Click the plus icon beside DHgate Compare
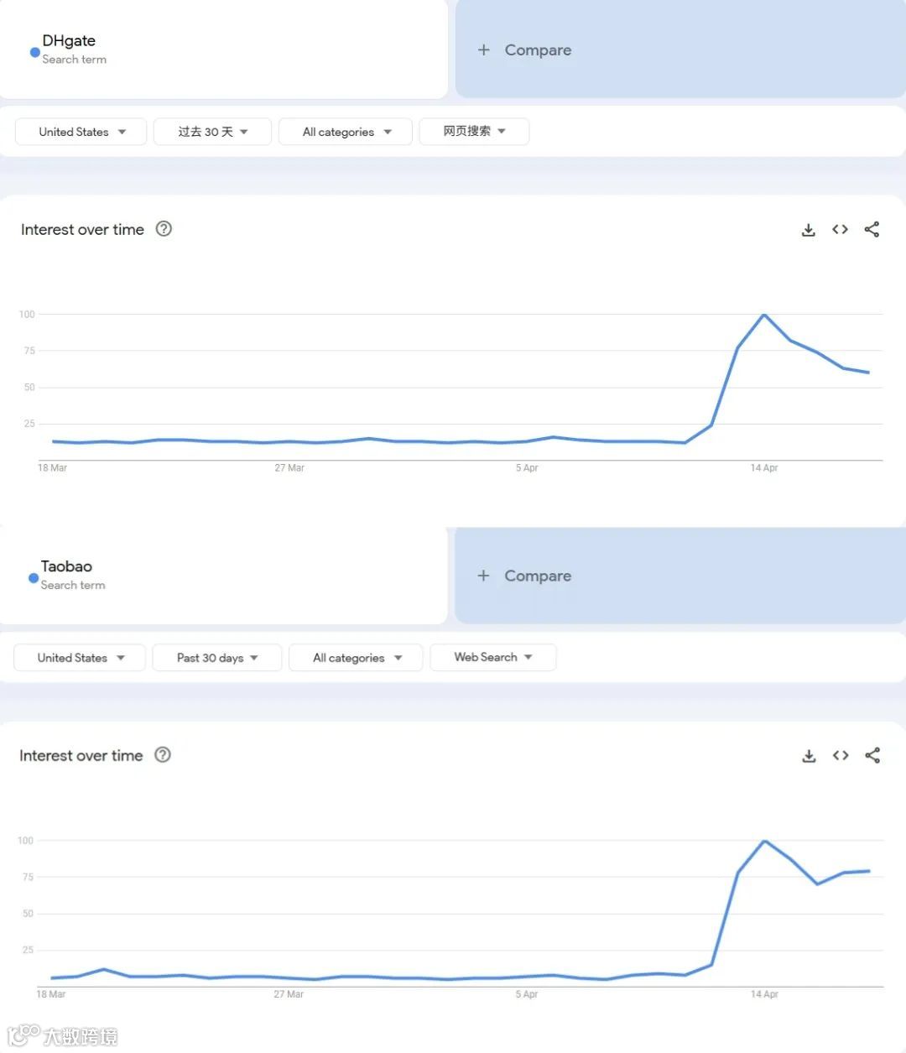The image size is (906, 1053). (484, 50)
